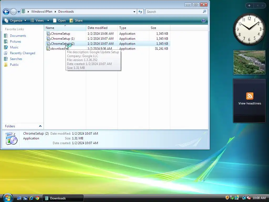Open the Organize menu

click(x=15, y=21)
